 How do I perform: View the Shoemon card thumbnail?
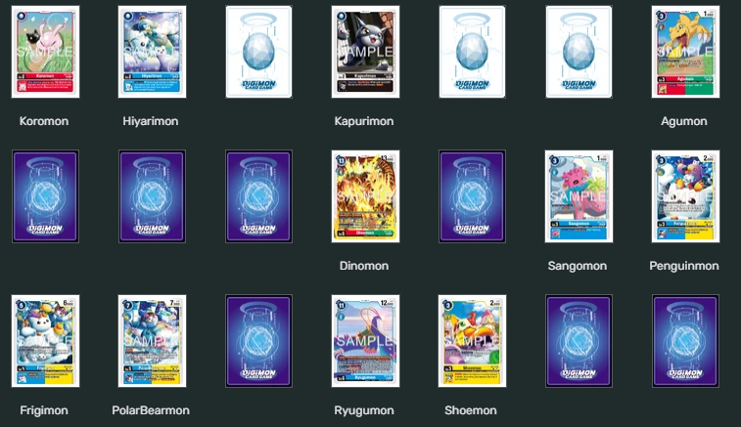point(472,341)
